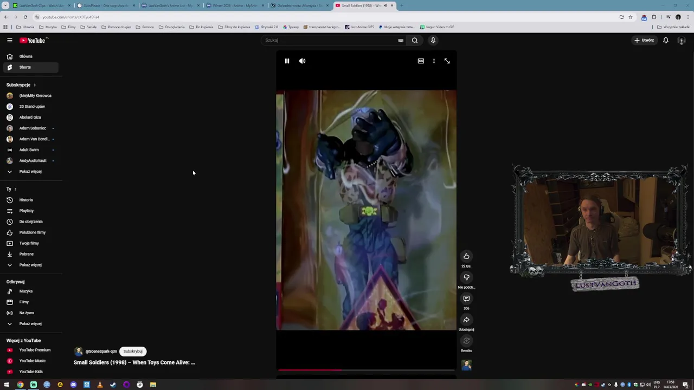Mute the Short's volume
The height and width of the screenshot is (390, 694).
(x=302, y=61)
